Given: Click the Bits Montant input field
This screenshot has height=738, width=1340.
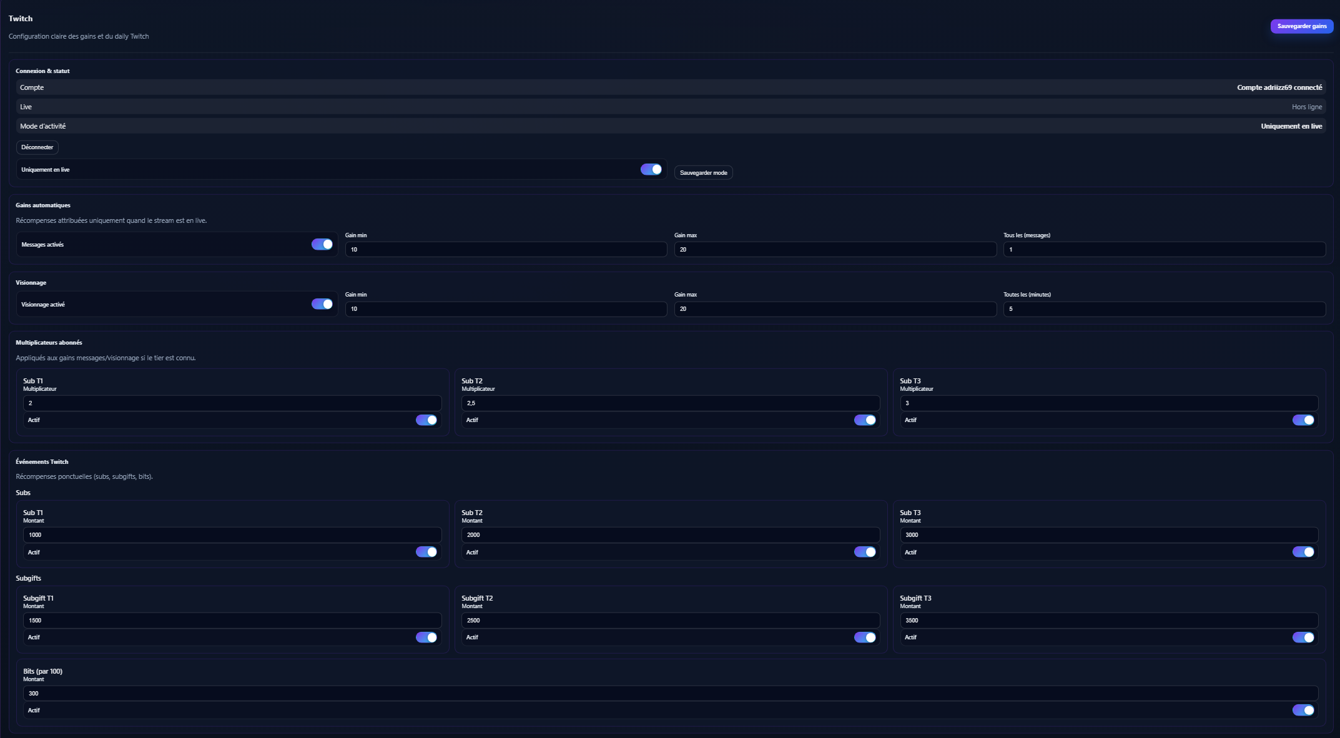Looking at the screenshot, I should click(x=670, y=694).
